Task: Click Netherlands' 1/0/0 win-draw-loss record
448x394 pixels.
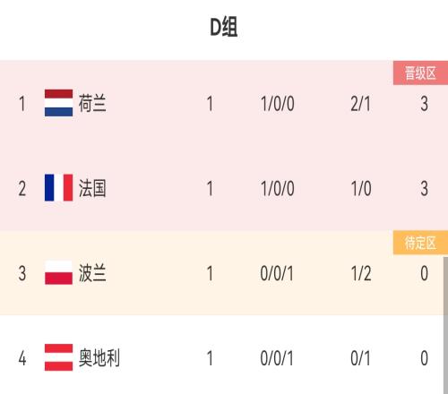Action: click(278, 104)
